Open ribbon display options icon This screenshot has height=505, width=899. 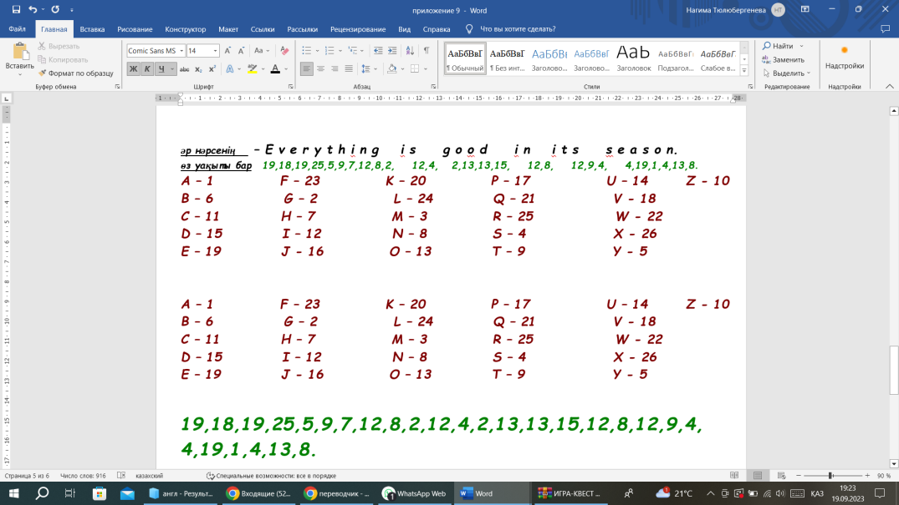805,10
